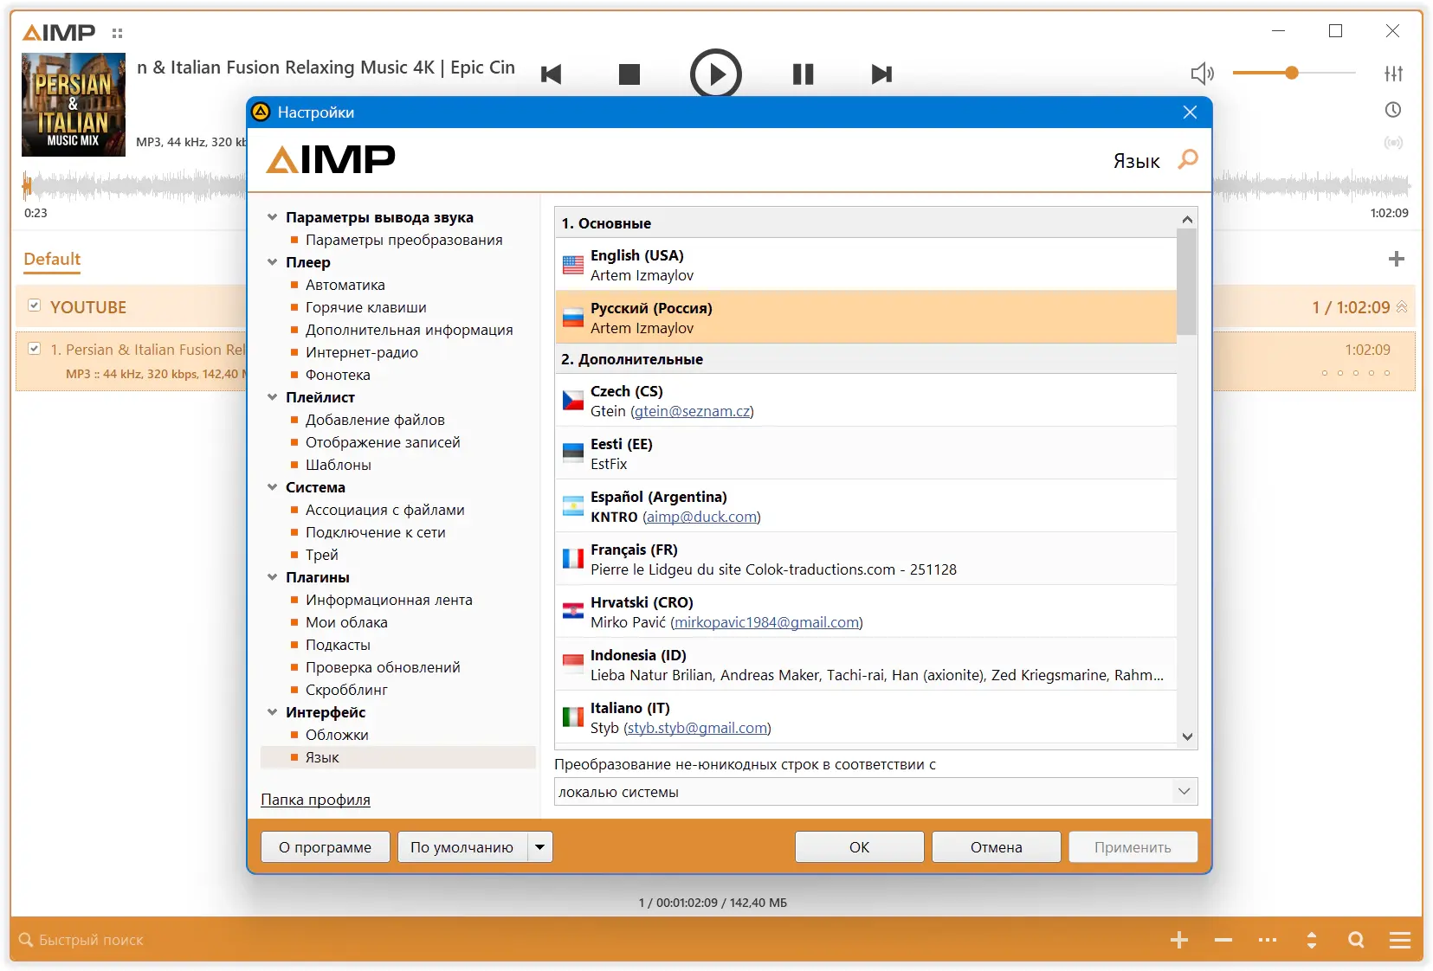Viewport: 1433px width, 971px height.
Task: Confirm settings with OK button
Action: point(860,847)
